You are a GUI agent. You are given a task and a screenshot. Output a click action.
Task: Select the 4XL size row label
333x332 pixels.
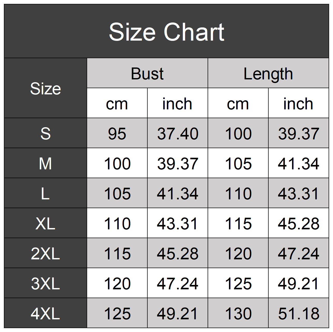[x=46, y=313]
